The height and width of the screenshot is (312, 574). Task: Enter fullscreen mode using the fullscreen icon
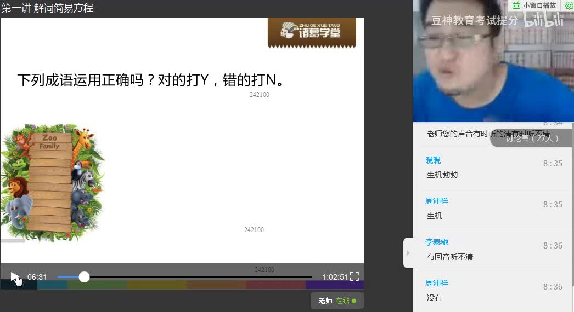pos(354,276)
